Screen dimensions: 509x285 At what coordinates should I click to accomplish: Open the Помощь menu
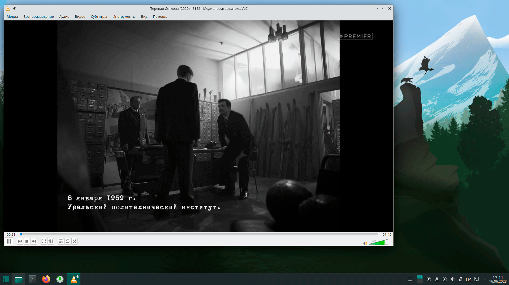160,16
